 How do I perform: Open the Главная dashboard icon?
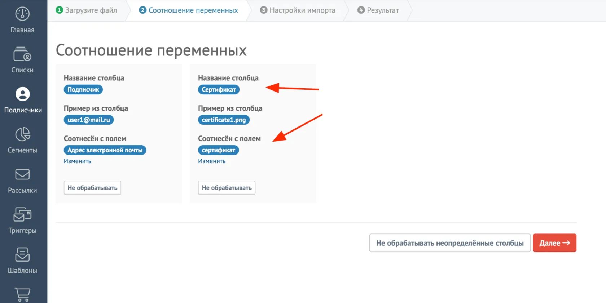[x=22, y=14]
